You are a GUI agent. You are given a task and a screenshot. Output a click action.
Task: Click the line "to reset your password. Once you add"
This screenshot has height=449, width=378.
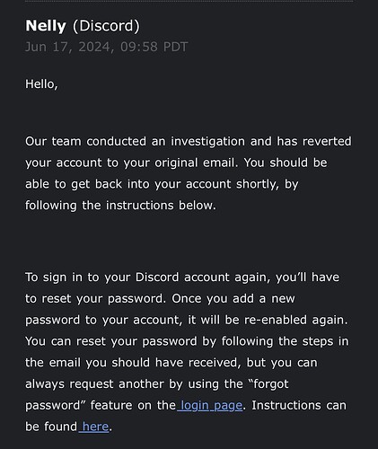160,299
